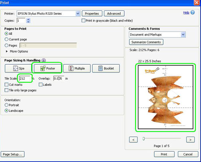Click the page preview slider handle
Viewport: 201px width, 162px height.
(143, 138)
